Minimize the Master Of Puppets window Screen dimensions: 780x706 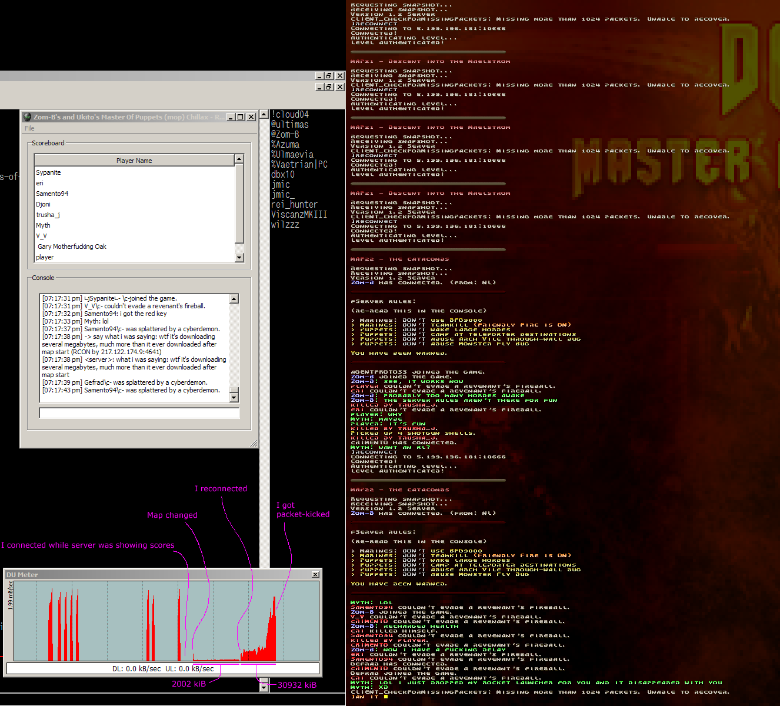coord(231,117)
